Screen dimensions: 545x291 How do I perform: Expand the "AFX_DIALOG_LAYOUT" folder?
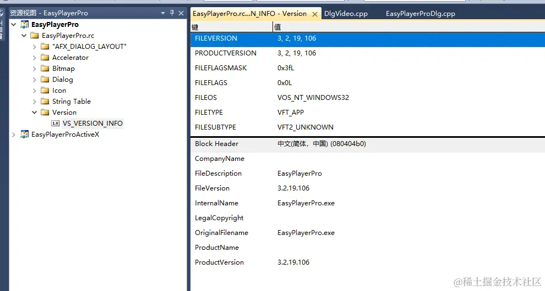coord(34,47)
